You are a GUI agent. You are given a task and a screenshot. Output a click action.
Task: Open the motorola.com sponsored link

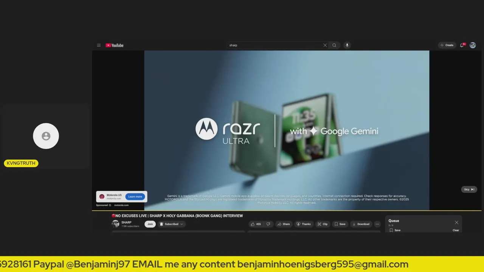tap(121, 205)
